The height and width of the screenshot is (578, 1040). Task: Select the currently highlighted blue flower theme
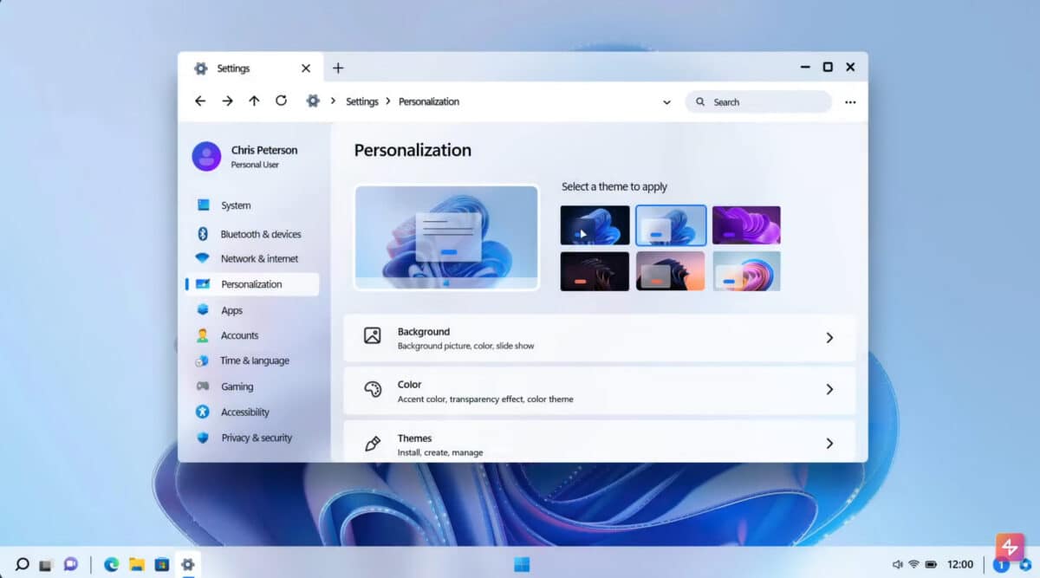pos(671,224)
